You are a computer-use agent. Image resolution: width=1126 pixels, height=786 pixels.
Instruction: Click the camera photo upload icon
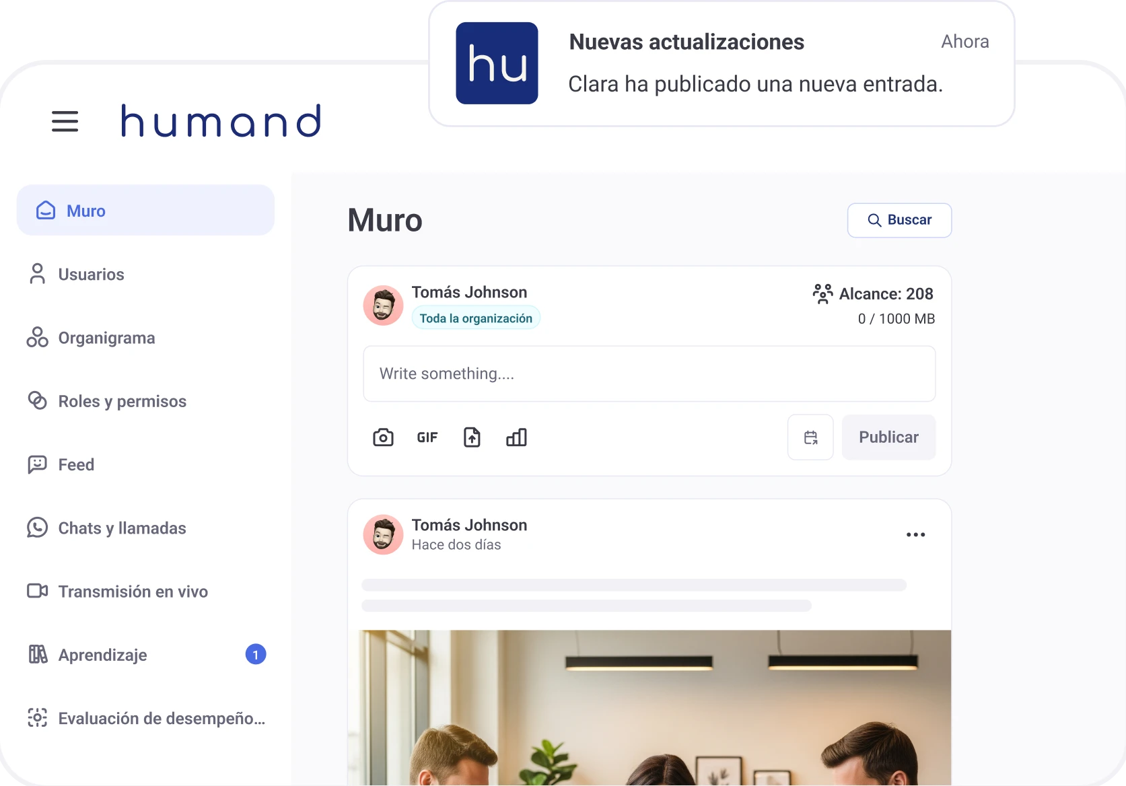(x=383, y=437)
